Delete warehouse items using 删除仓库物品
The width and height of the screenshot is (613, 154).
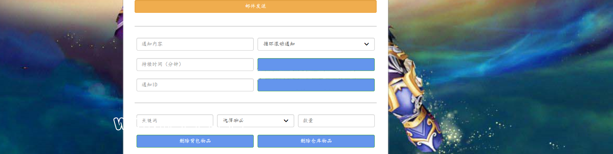pos(316,141)
